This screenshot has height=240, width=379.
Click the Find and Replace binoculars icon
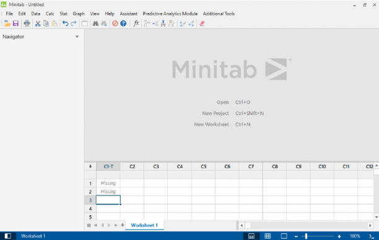104,24
